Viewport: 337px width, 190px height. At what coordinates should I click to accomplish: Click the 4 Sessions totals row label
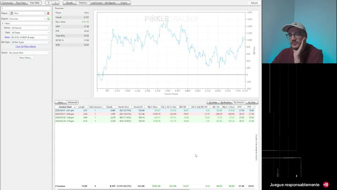click(x=60, y=186)
